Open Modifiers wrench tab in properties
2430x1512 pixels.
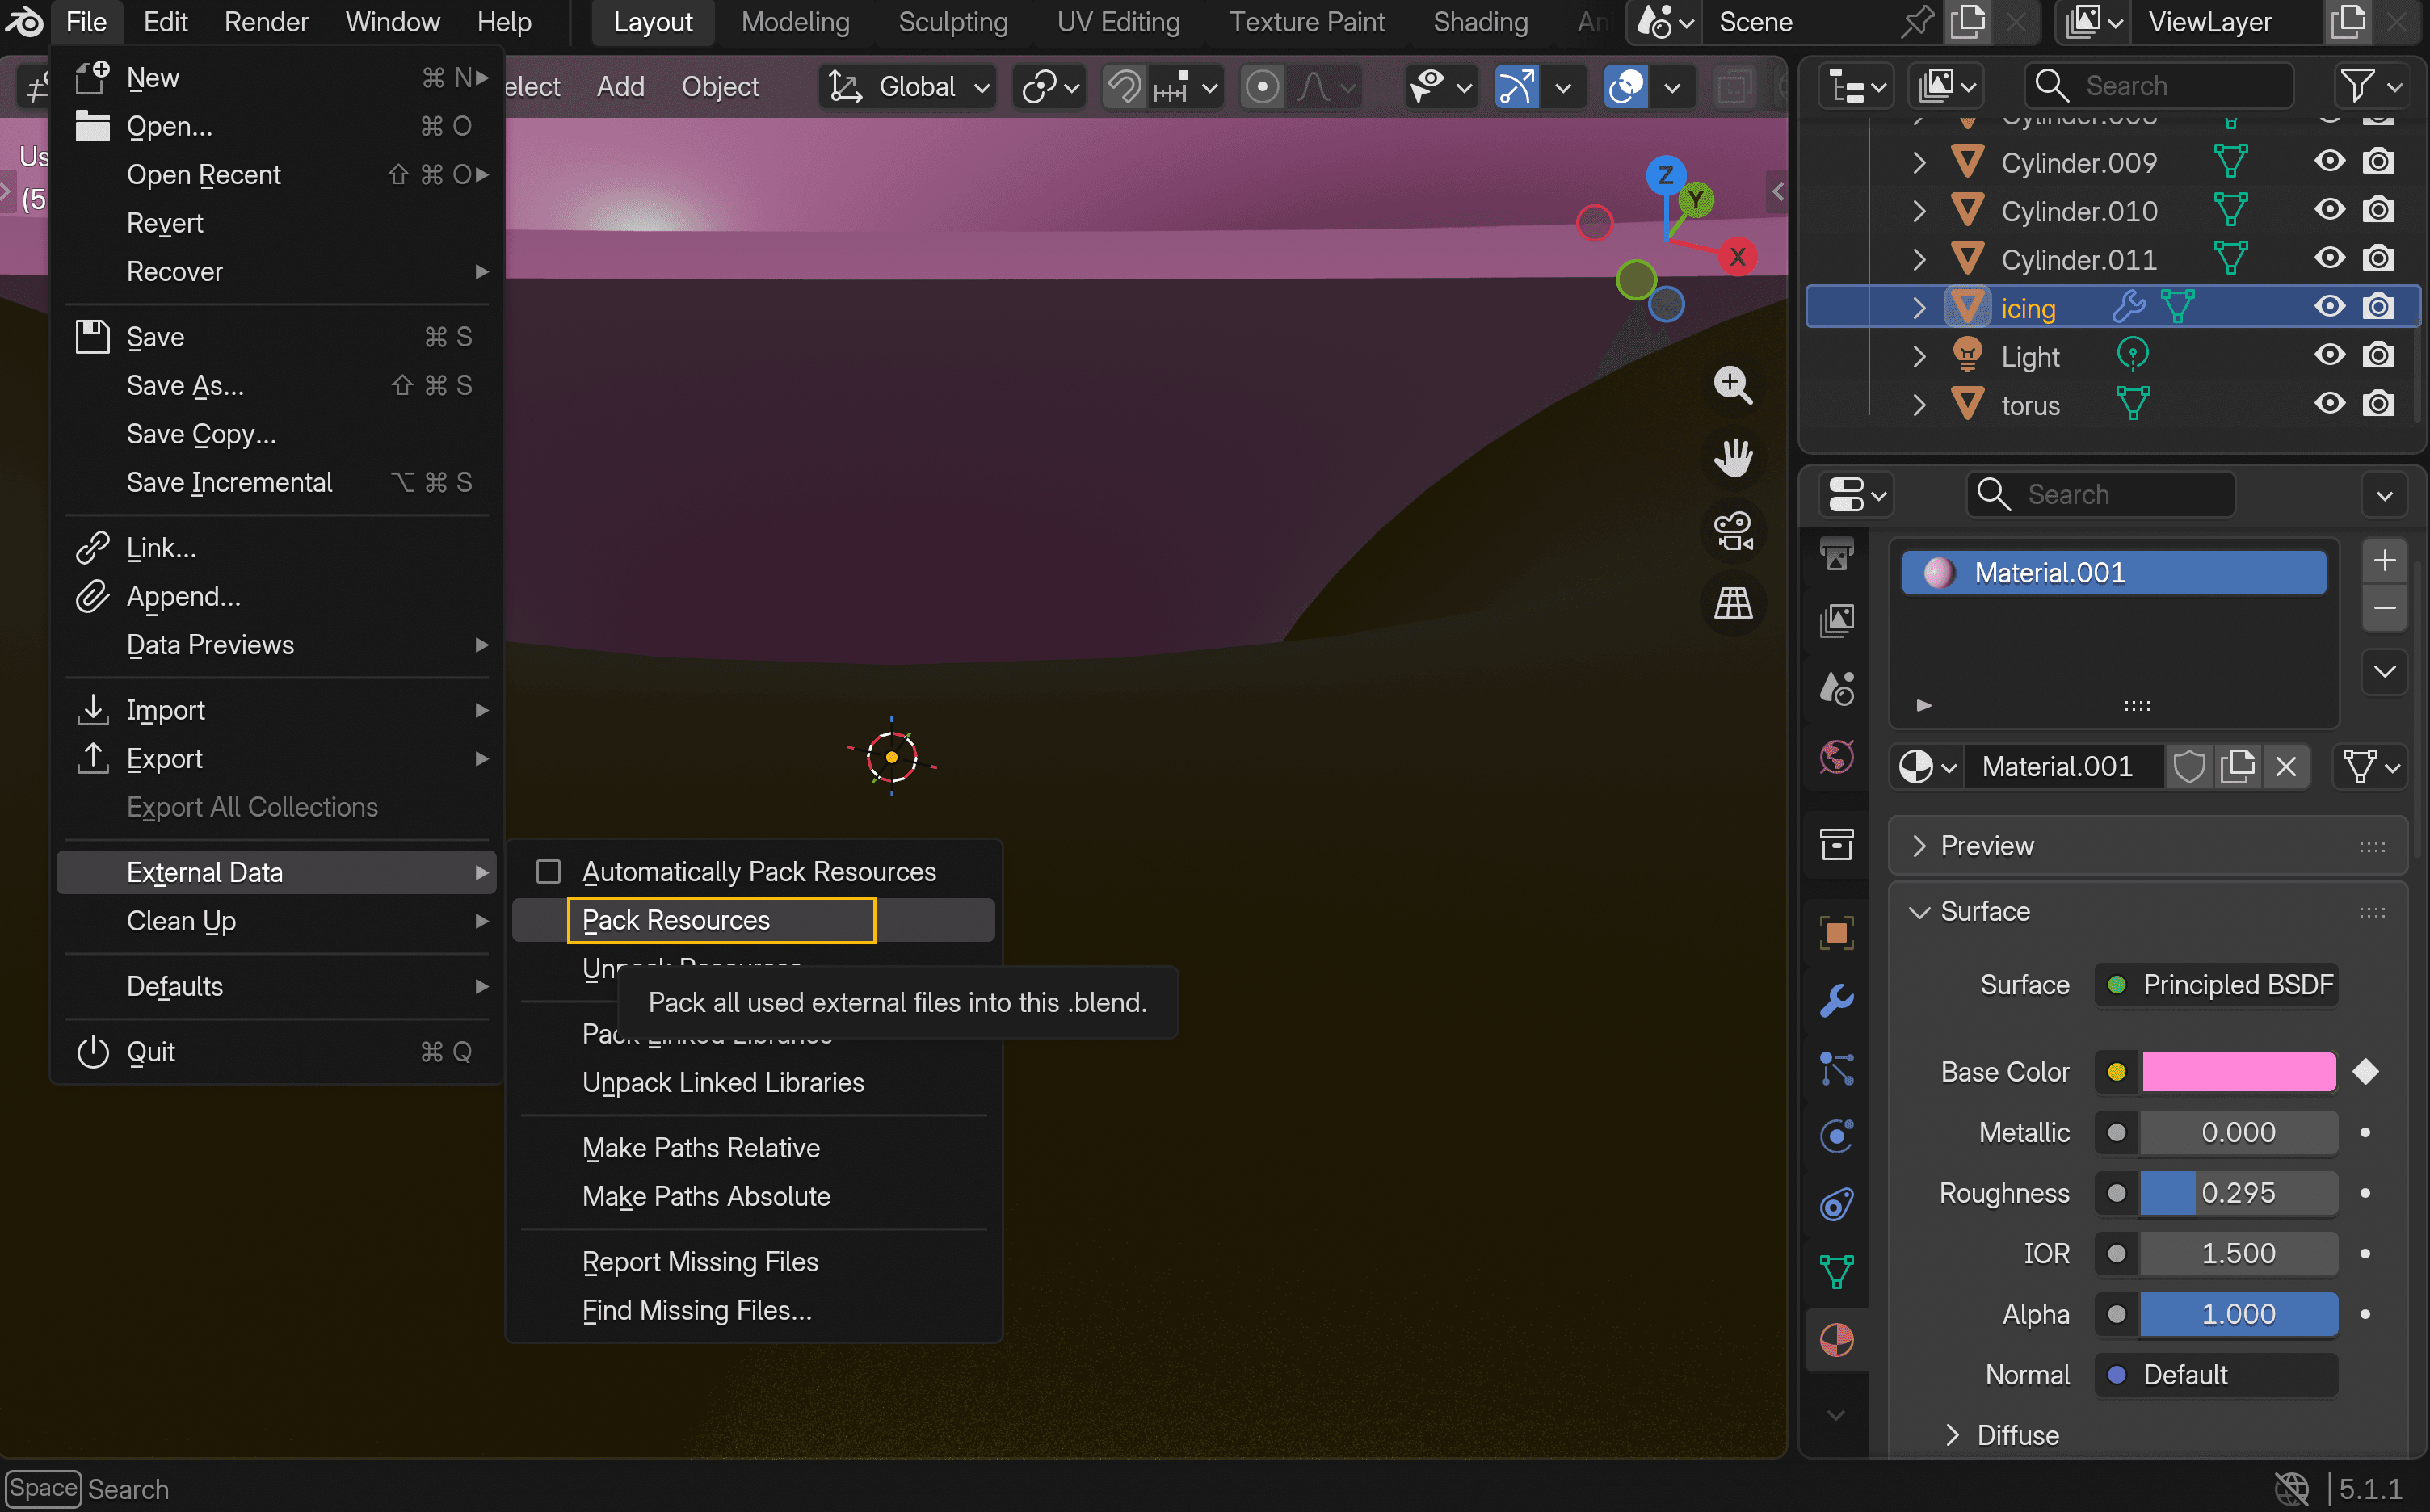tap(1836, 1000)
